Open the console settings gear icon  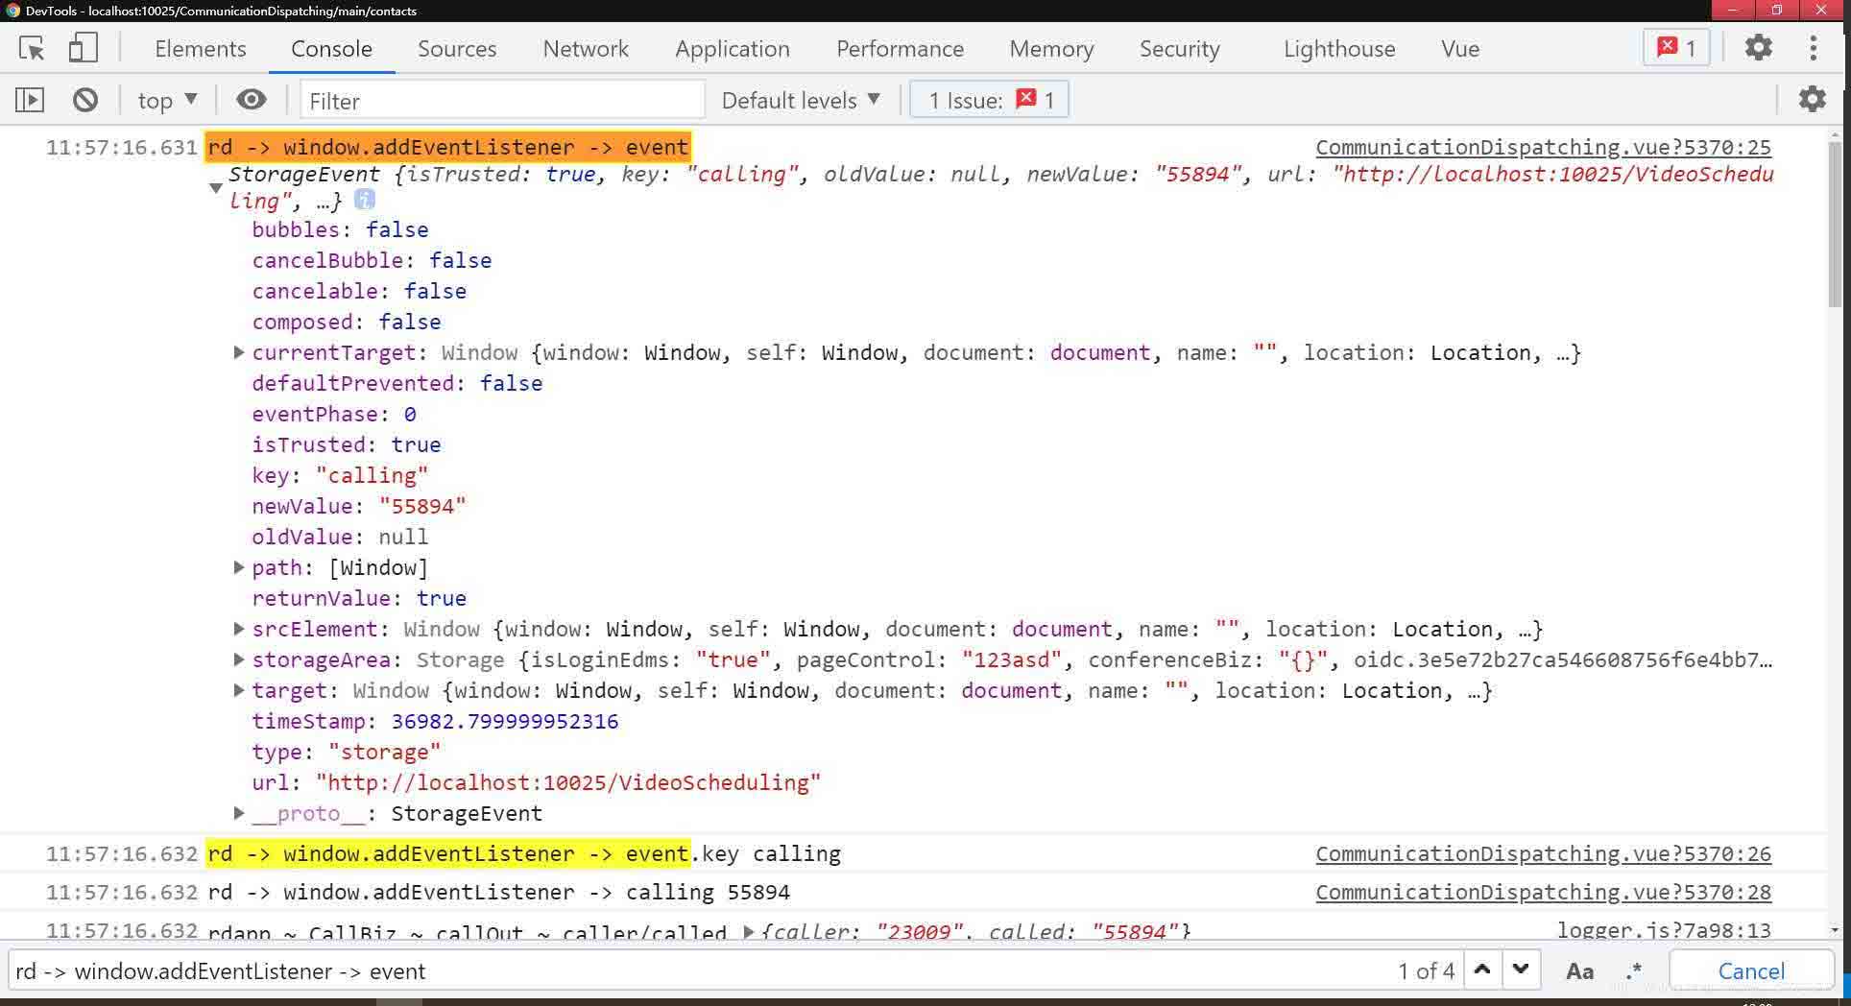tap(1811, 99)
